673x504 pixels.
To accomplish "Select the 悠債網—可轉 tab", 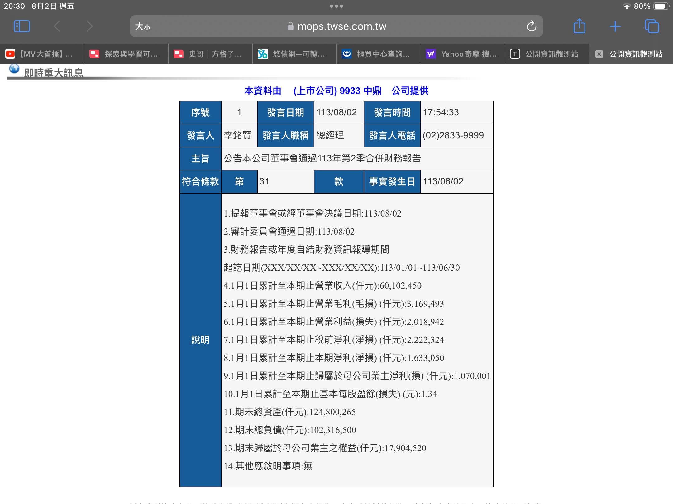I will coord(294,54).
